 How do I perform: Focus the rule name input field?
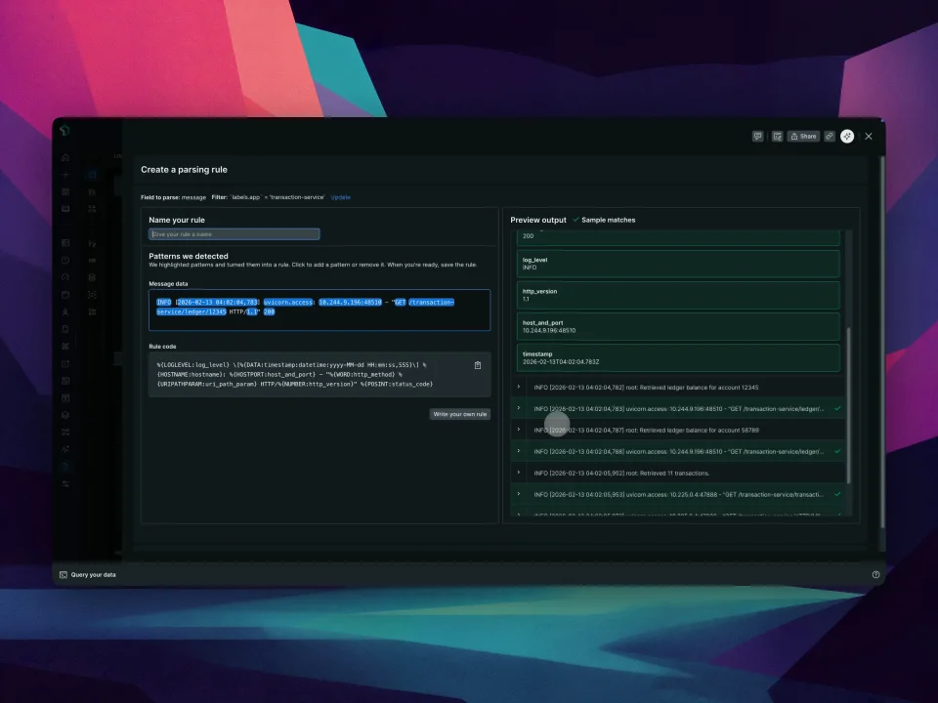click(234, 234)
